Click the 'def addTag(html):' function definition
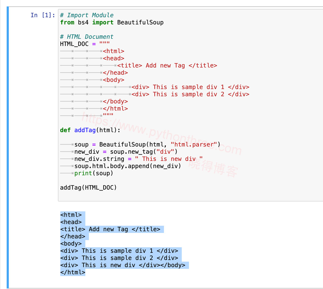Screen dimensions: 323x289 [x=90, y=130]
